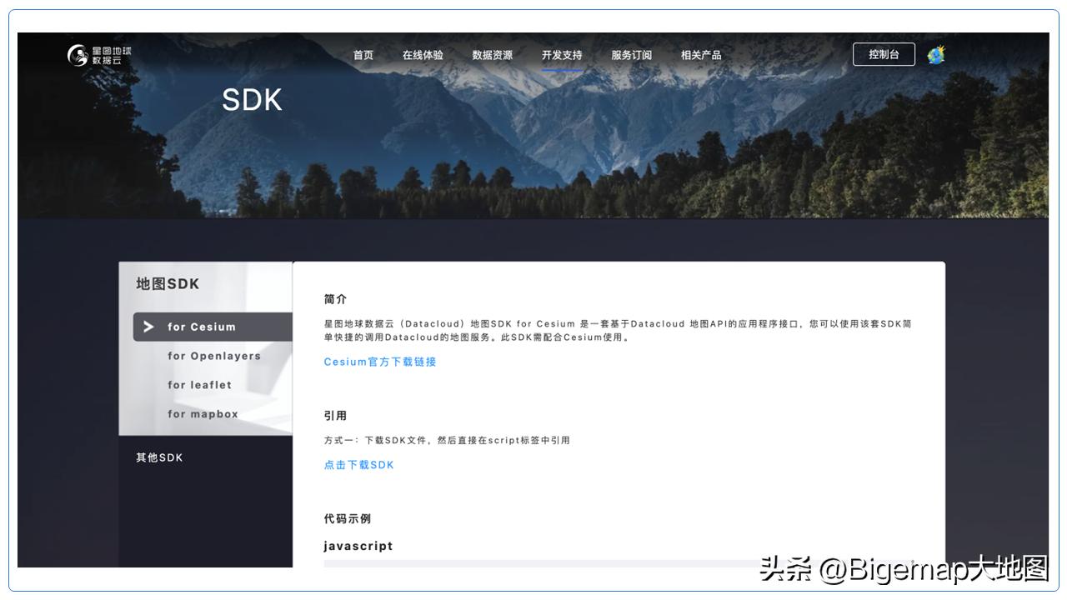
Task: Select the for Cesium SDK entry
Action: point(200,327)
